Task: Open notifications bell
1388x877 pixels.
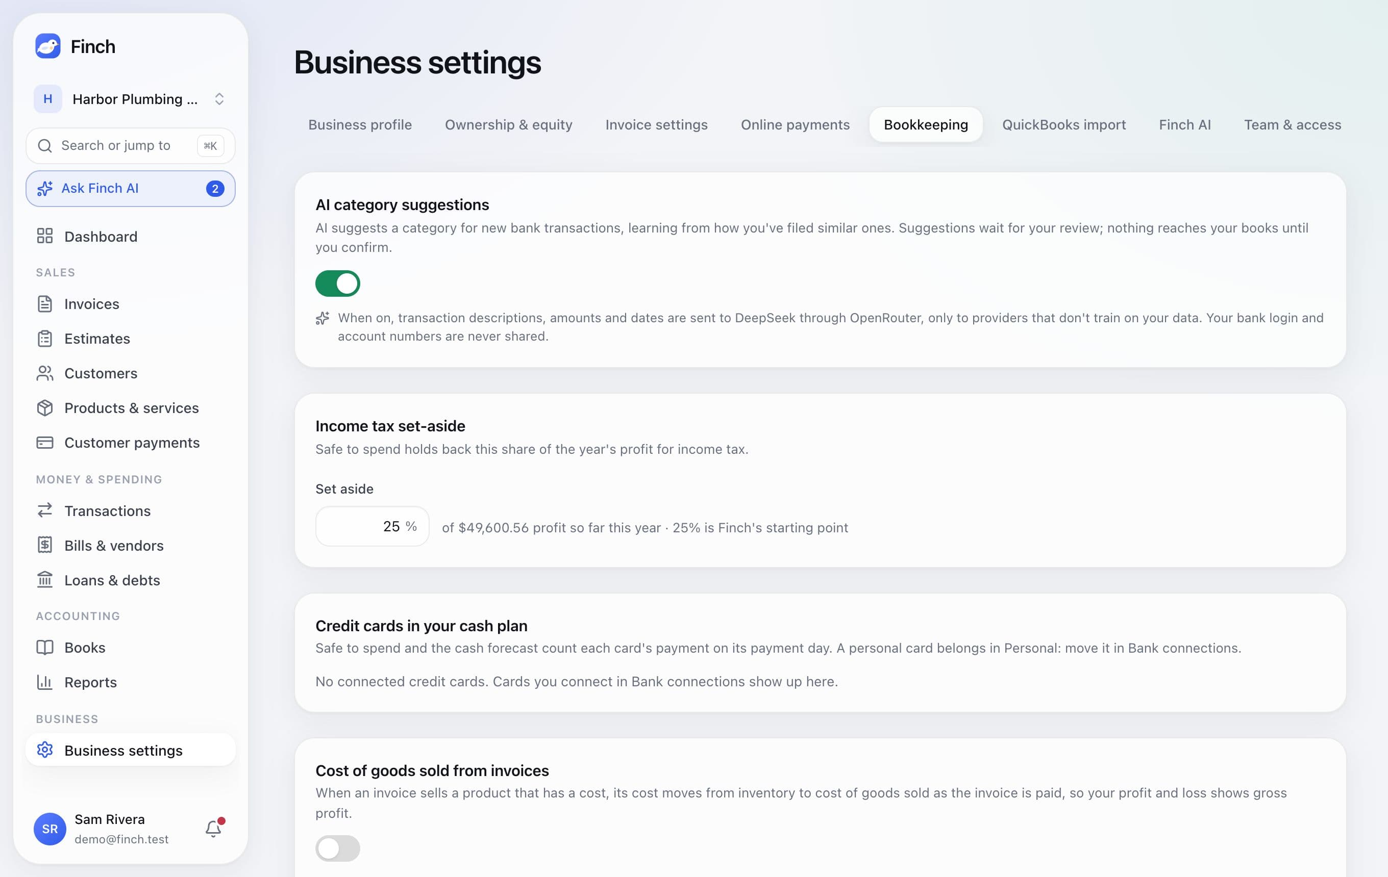Action: point(214,829)
